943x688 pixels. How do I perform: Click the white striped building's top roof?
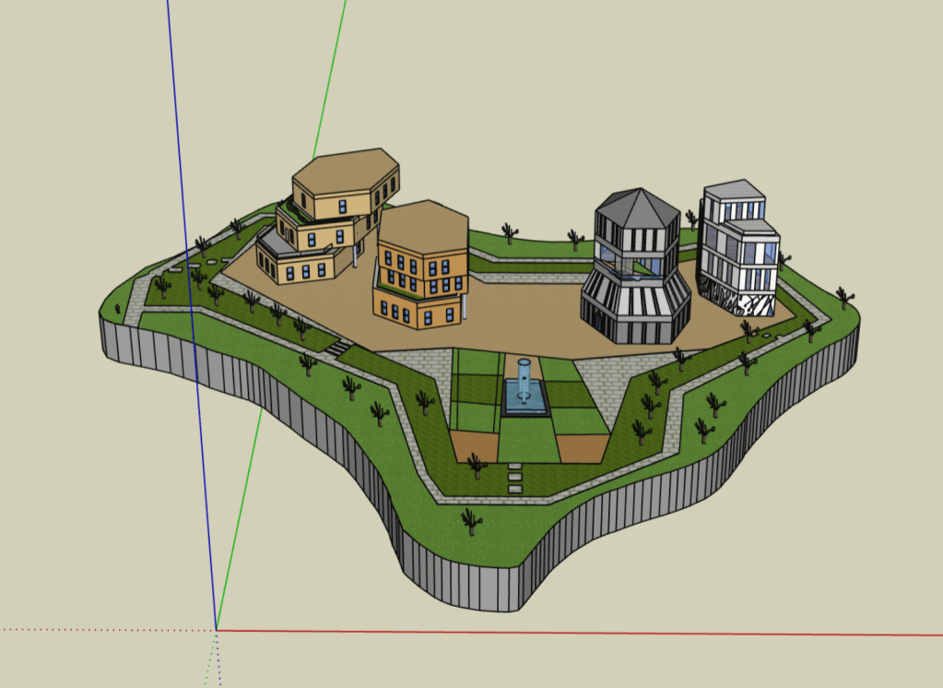pyautogui.click(x=734, y=190)
